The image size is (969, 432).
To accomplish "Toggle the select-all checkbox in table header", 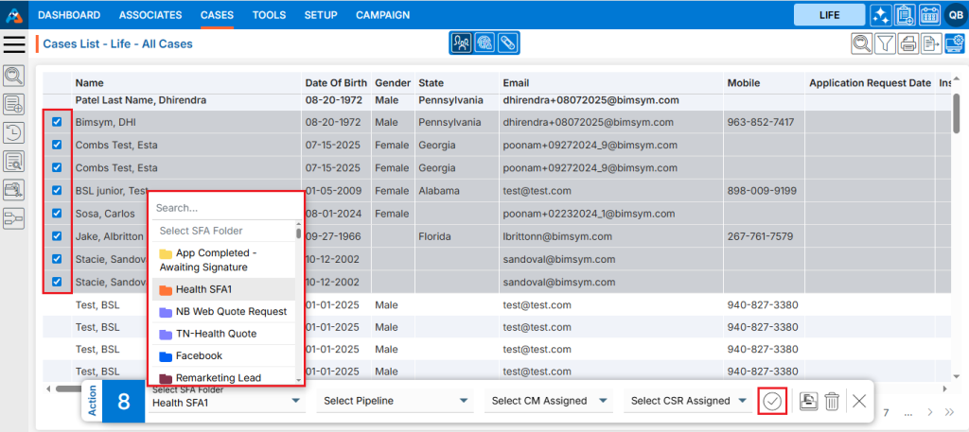I will point(57,83).
